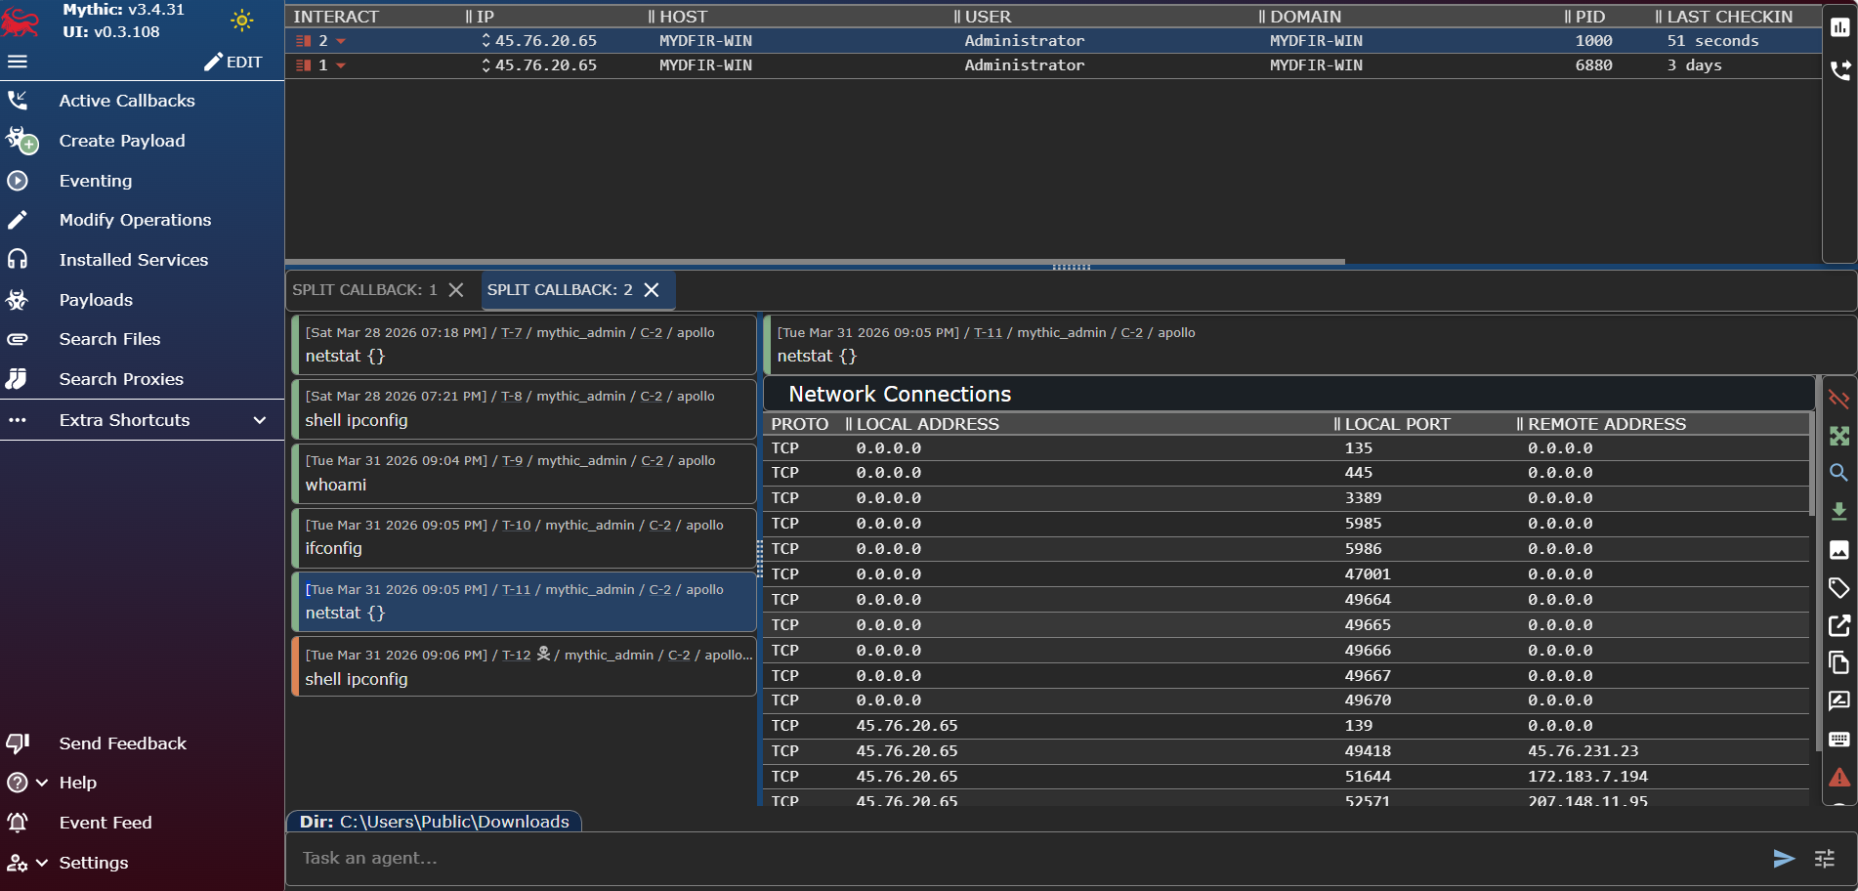Collapse the sidebar using the hamburger menu icon
1858x891 pixels.
tap(18, 62)
